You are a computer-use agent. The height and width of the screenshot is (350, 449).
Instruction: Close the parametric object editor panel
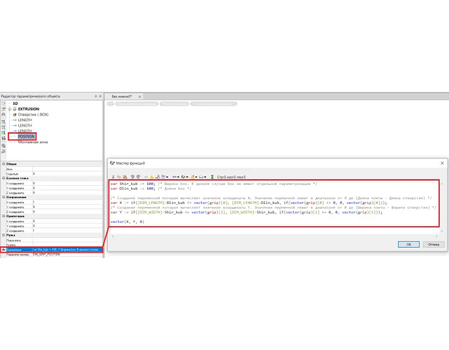point(101,96)
